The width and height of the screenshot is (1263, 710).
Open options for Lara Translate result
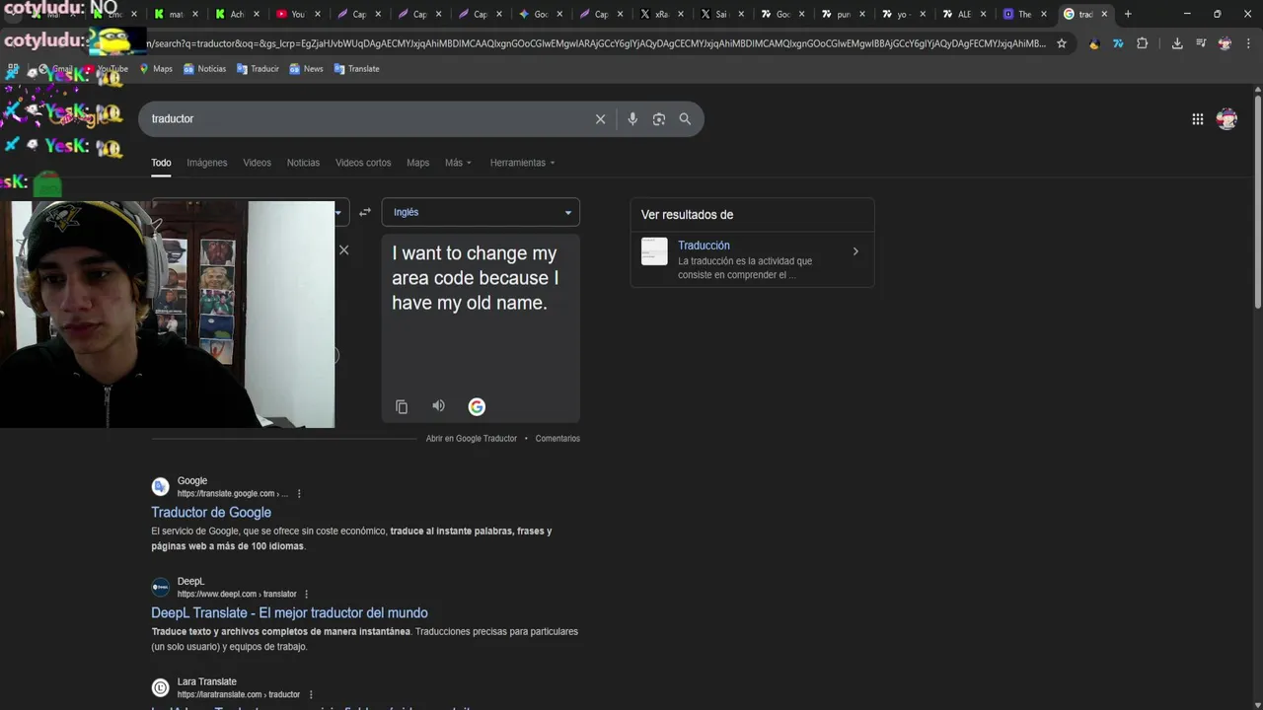pos(311,695)
